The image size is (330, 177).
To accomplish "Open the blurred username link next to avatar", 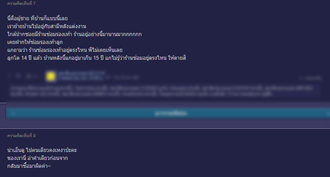I will pyautogui.click(x=82, y=73).
